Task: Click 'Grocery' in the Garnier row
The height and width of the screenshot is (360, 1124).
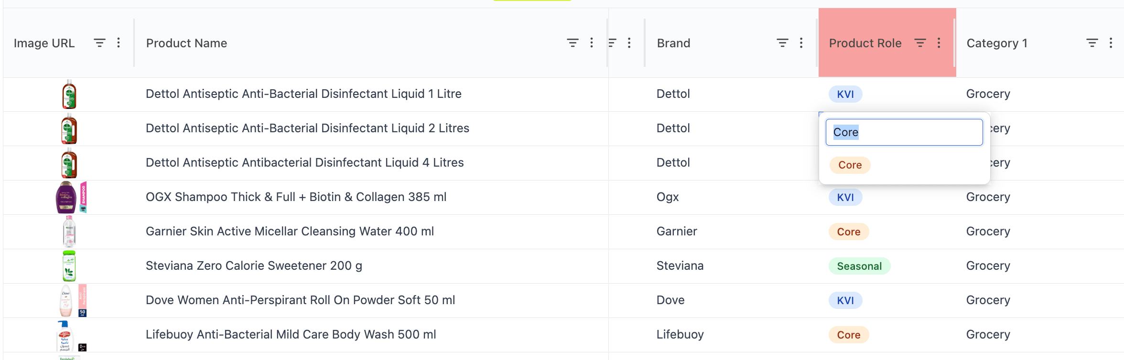Action: (988, 232)
